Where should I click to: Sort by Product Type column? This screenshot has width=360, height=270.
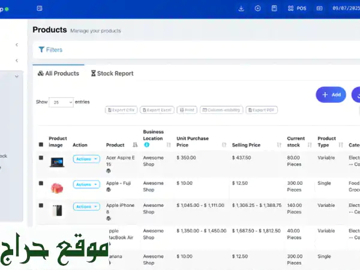click(x=341, y=145)
